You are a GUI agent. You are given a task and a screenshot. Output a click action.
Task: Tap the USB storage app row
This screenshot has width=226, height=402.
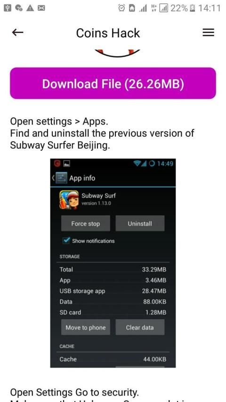[x=113, y=291]
